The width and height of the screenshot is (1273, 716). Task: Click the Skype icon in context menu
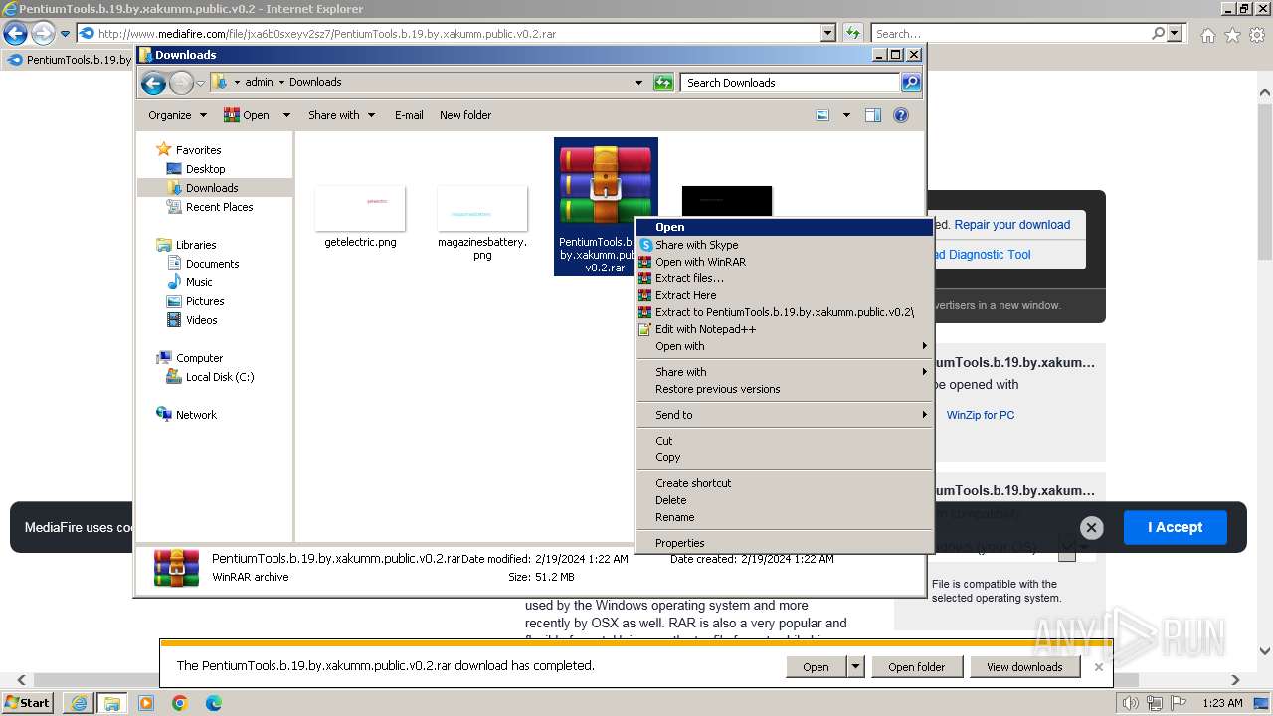tap(645, 245)
